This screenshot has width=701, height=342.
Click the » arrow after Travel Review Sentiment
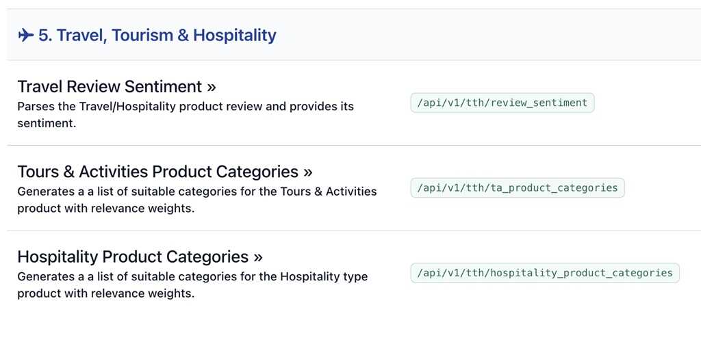click(212, 87)
